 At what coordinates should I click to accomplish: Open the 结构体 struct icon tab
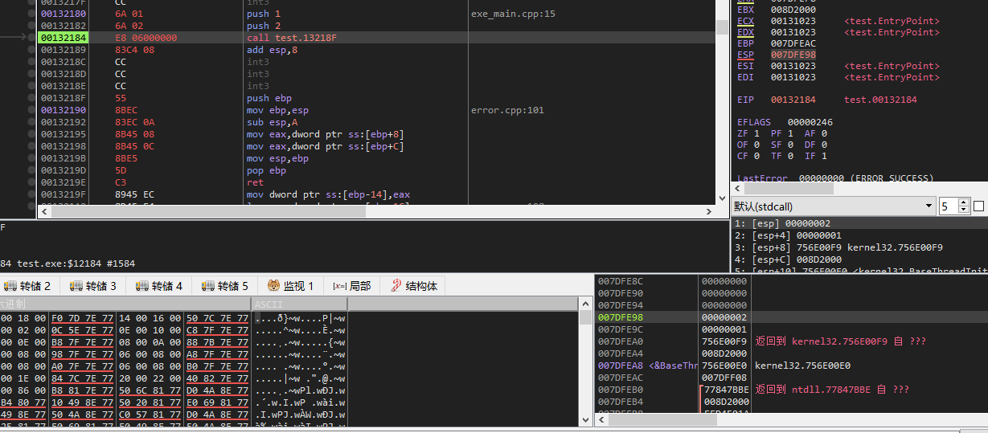coord(396,286)
